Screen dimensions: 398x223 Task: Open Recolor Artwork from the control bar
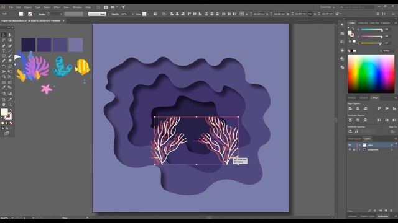click(x=155, y=14)
